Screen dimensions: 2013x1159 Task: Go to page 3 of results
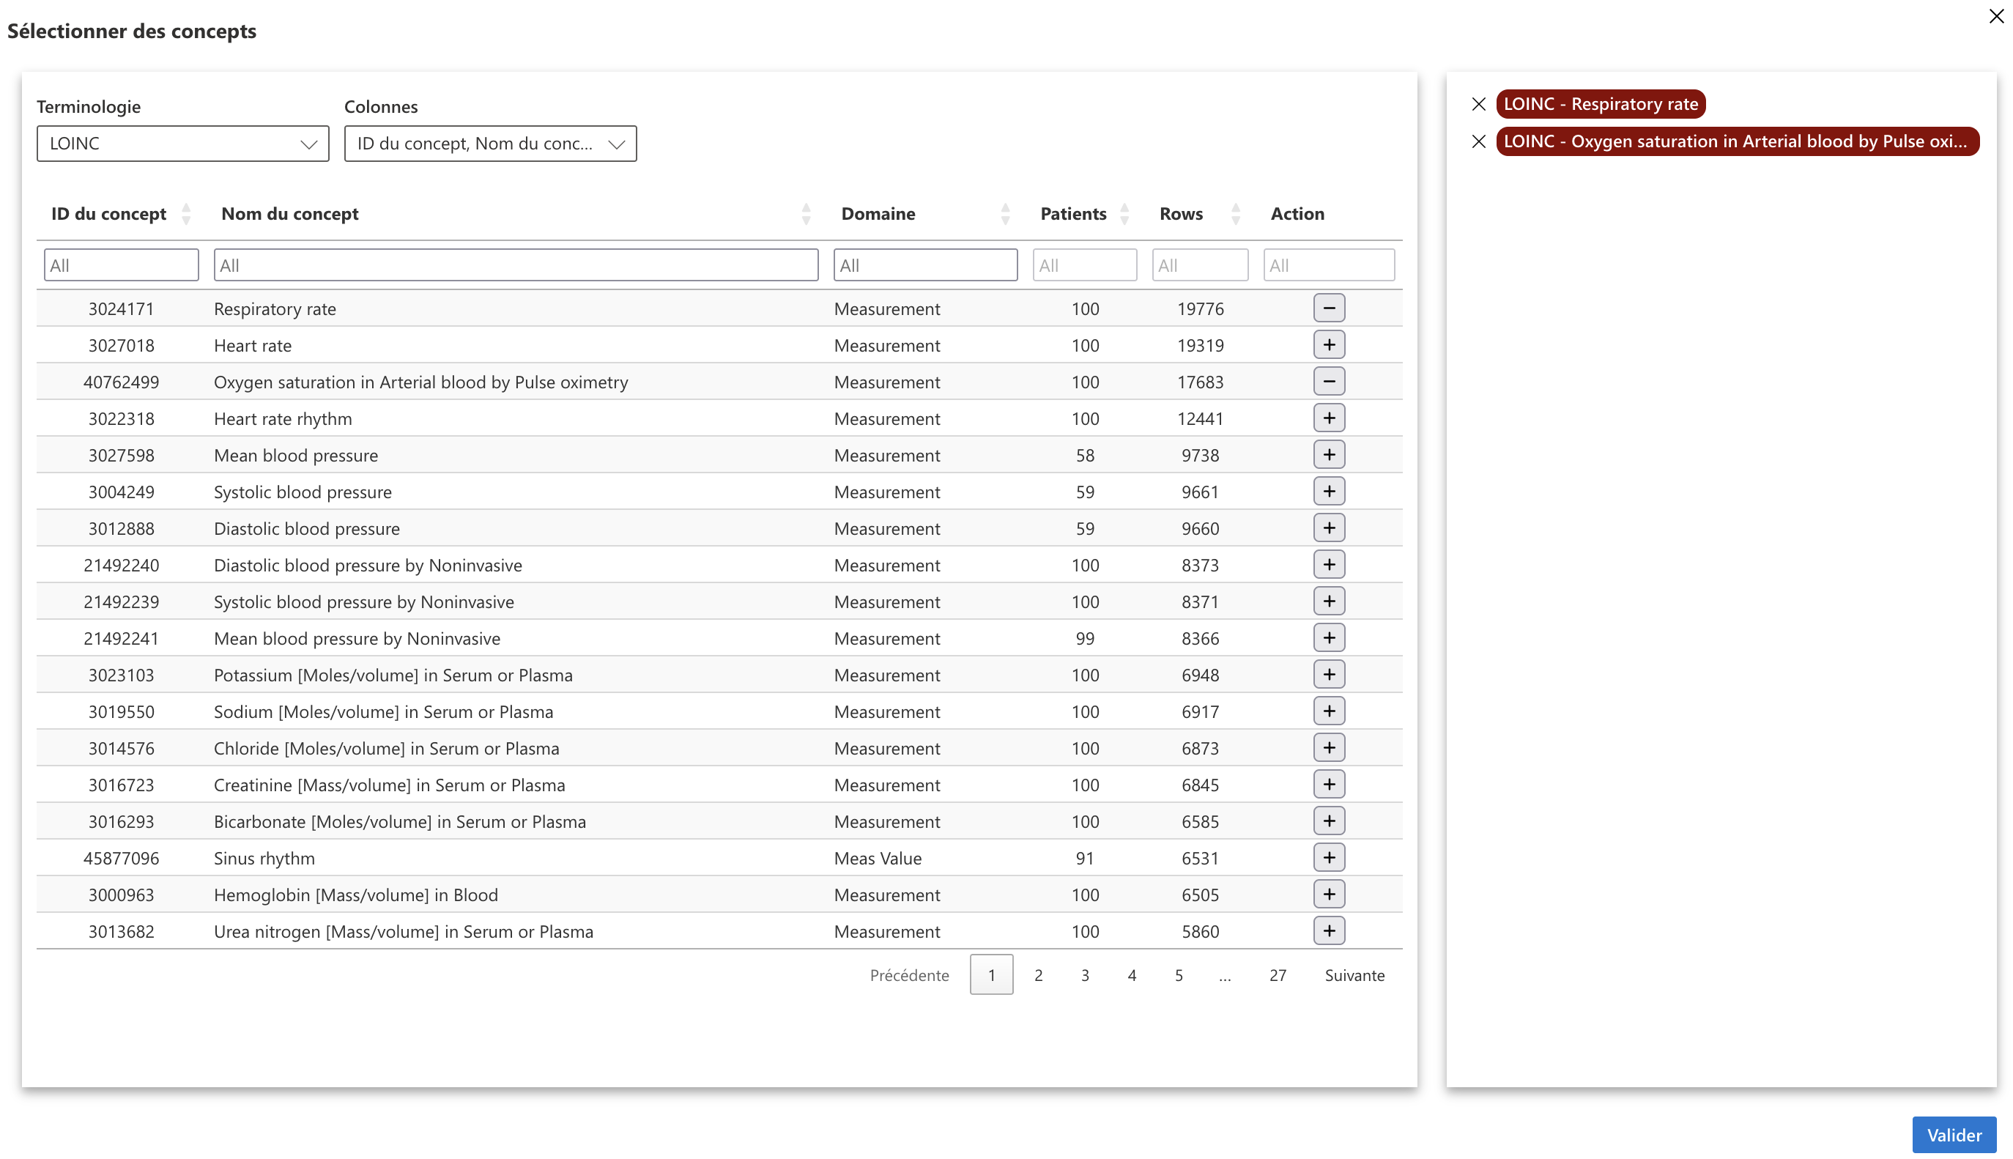click(1084, 975)
